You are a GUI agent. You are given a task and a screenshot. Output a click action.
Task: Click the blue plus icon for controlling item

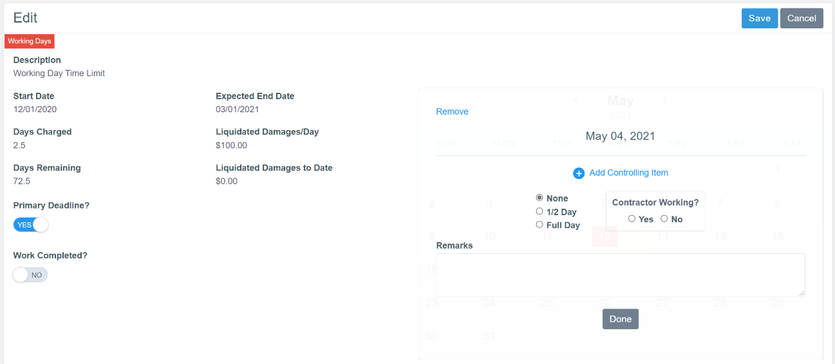pos(578,173)
